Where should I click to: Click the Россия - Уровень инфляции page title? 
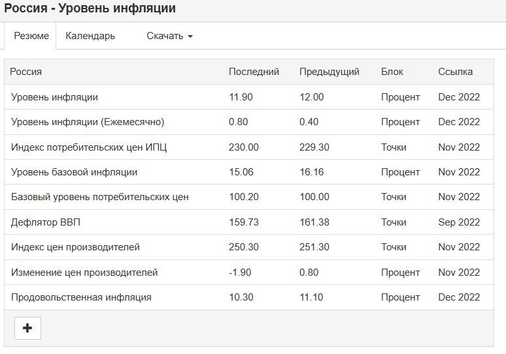(x=90, y=8)
